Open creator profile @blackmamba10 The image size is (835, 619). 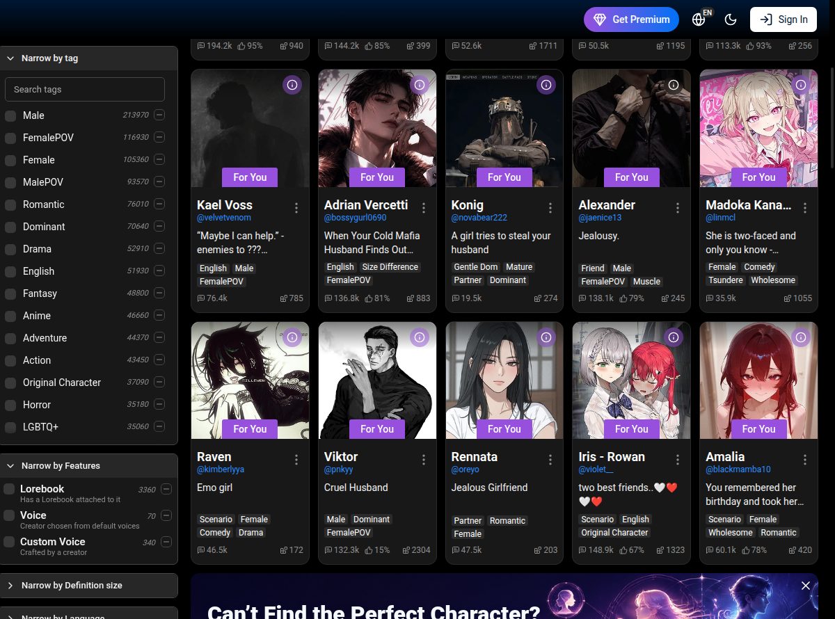point(738,469)
